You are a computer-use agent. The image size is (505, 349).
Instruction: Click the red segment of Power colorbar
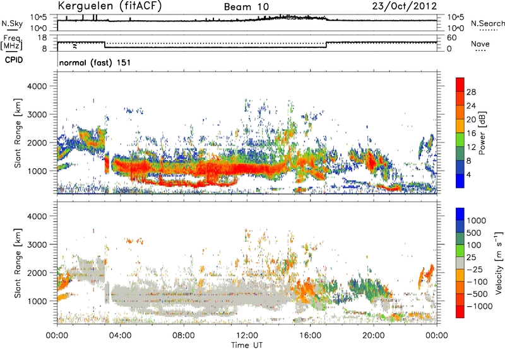[x=460, y=85]
